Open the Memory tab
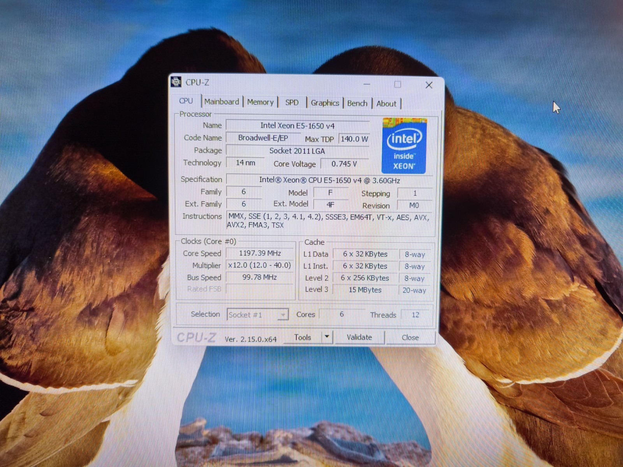 (x=260, y=102)
